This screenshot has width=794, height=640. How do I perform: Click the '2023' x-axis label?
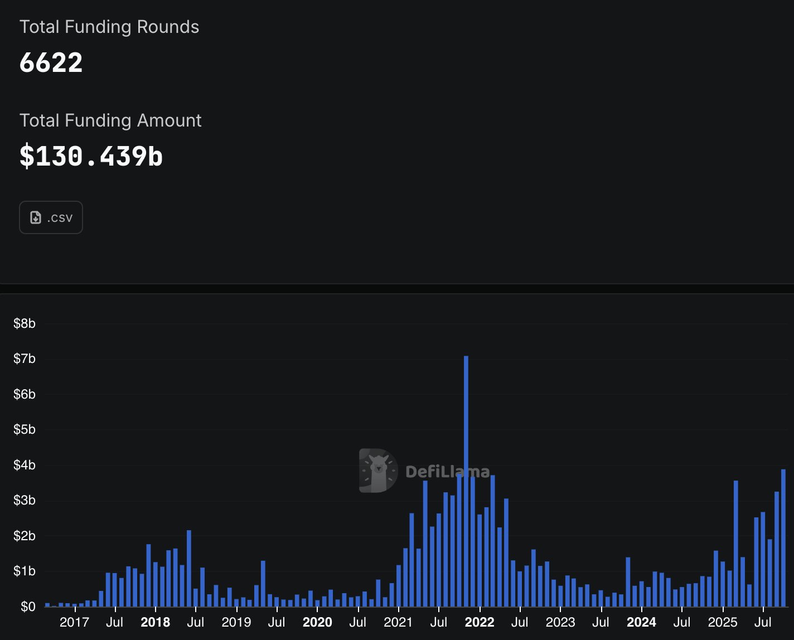coord(560,622)
